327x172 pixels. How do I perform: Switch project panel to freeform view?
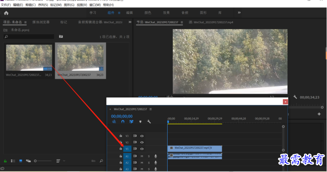pos(28,161)
